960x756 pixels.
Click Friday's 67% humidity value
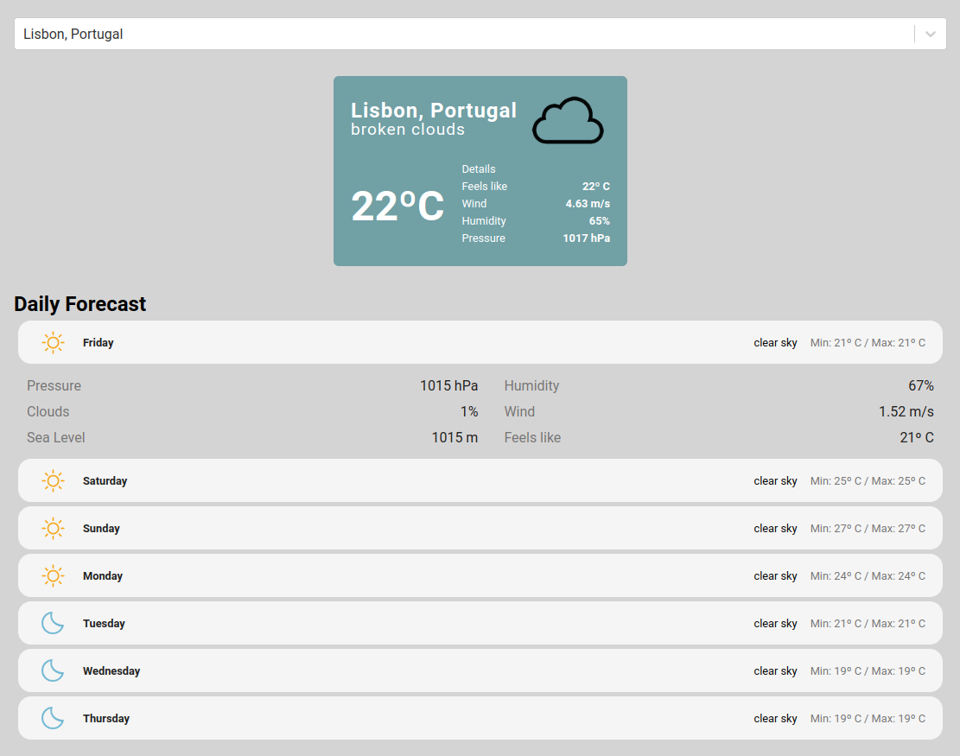click(921, 385)
